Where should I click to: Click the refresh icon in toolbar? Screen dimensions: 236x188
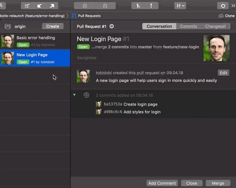(x=223, y=6)
